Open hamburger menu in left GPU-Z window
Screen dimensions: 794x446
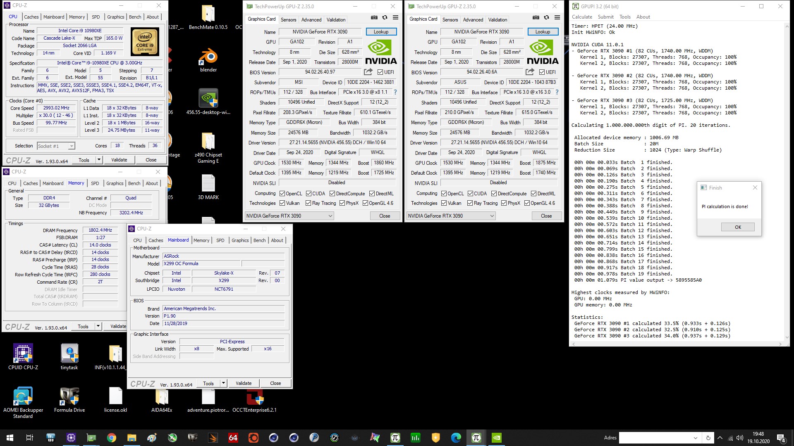click(395, 17)
